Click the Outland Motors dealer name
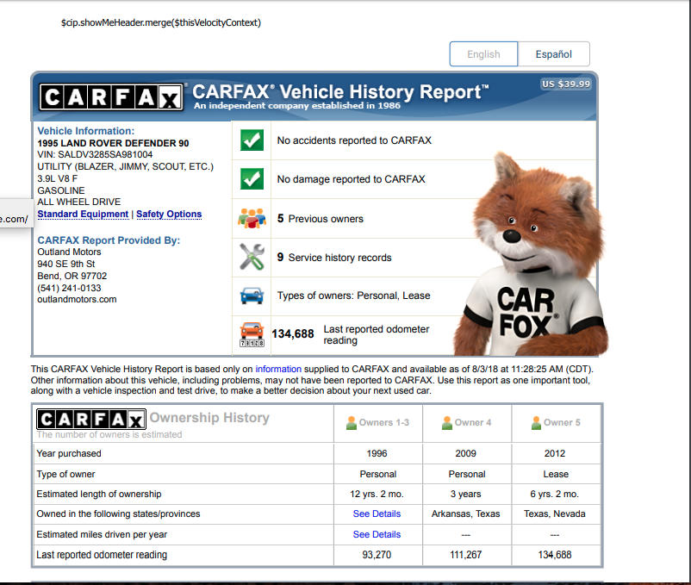691x585 pixels. (x=69, y=252)
